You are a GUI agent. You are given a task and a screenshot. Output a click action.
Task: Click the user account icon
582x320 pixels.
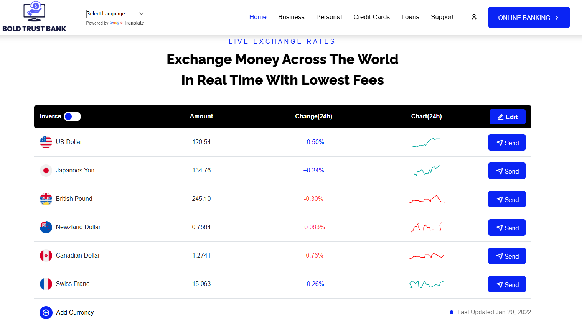474,17
